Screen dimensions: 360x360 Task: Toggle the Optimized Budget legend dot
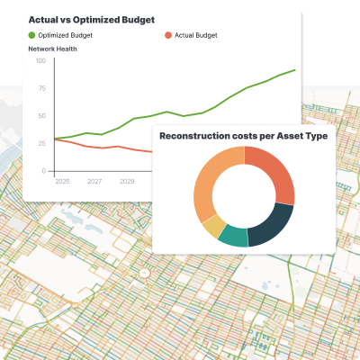(x=31, y=35)
